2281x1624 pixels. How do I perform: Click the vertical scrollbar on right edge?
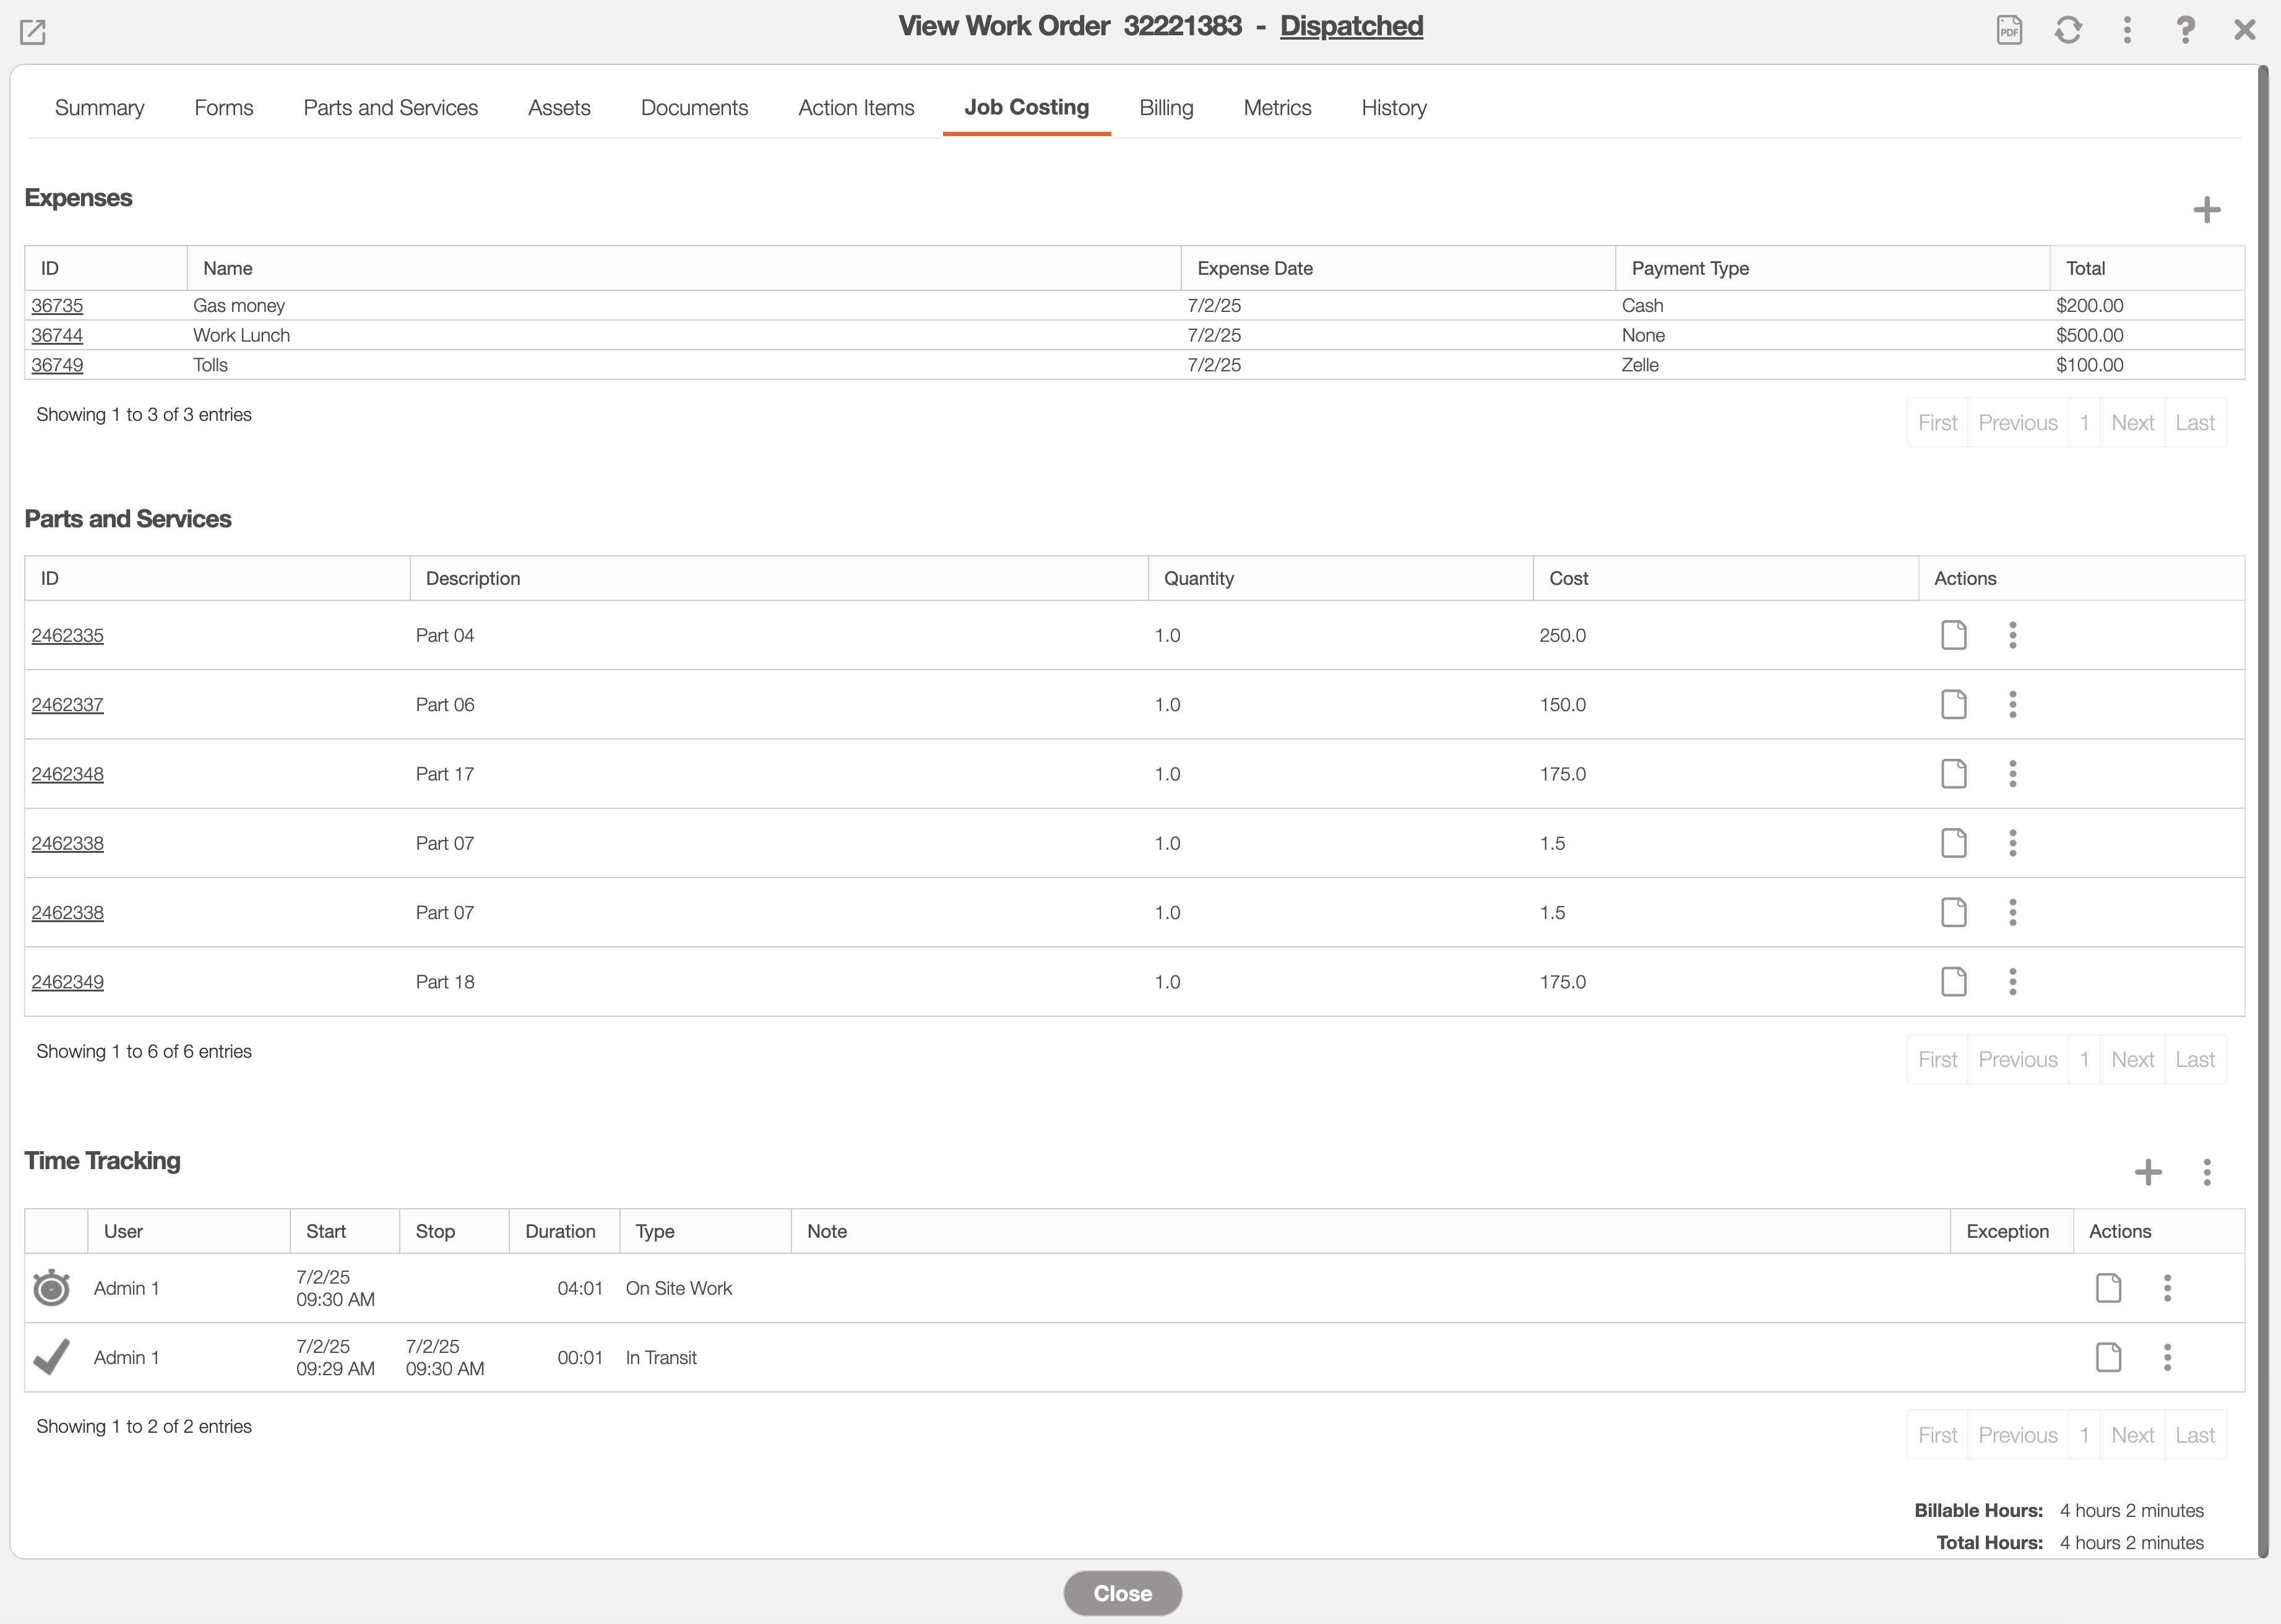pyautogui.click(x=2263, y=800)
